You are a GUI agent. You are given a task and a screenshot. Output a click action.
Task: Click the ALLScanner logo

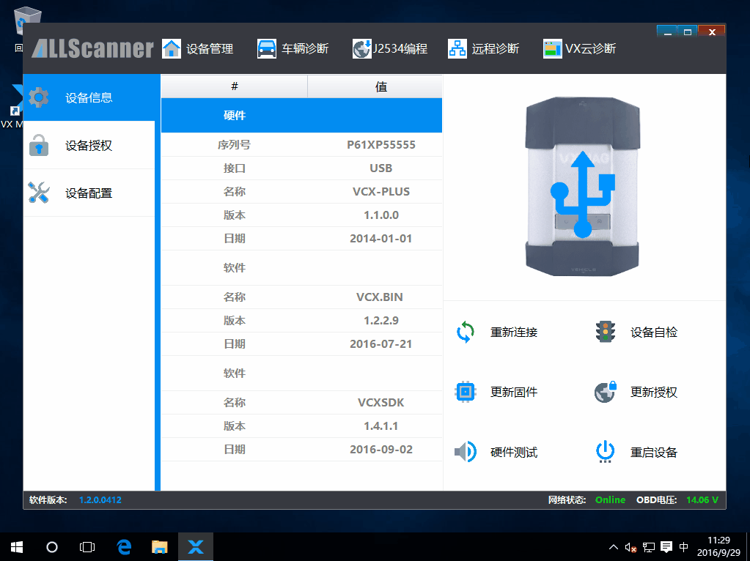pyautogui.click(x=93, y=48)
